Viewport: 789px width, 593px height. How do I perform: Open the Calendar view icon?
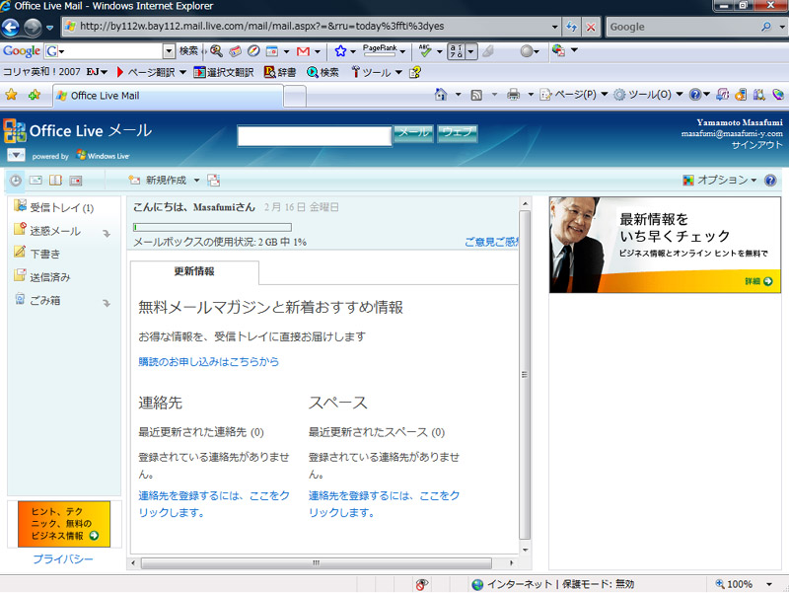coord(76,181)
